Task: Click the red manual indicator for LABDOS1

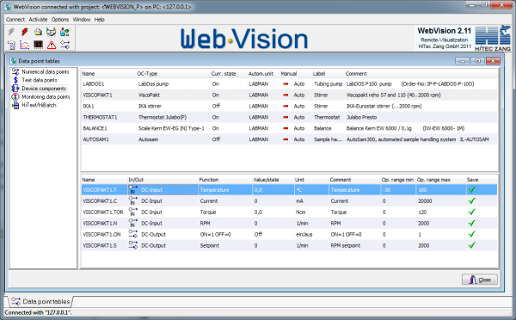Action: [x=286, y=84]
